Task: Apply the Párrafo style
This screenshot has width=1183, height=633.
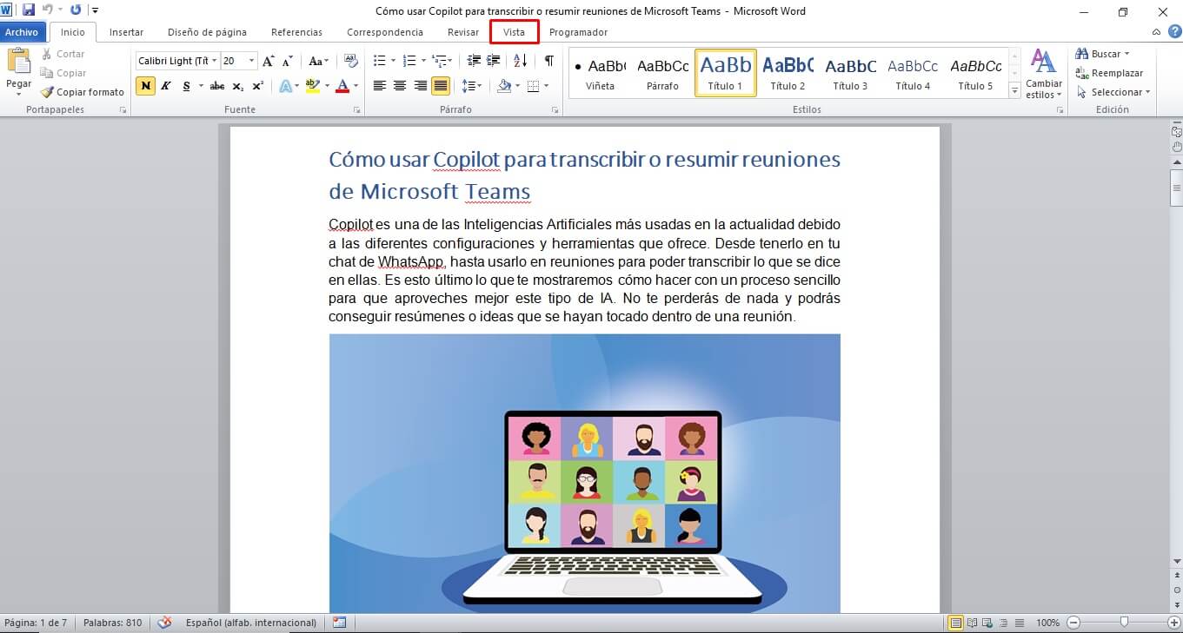Action: [x=662, y=73]
